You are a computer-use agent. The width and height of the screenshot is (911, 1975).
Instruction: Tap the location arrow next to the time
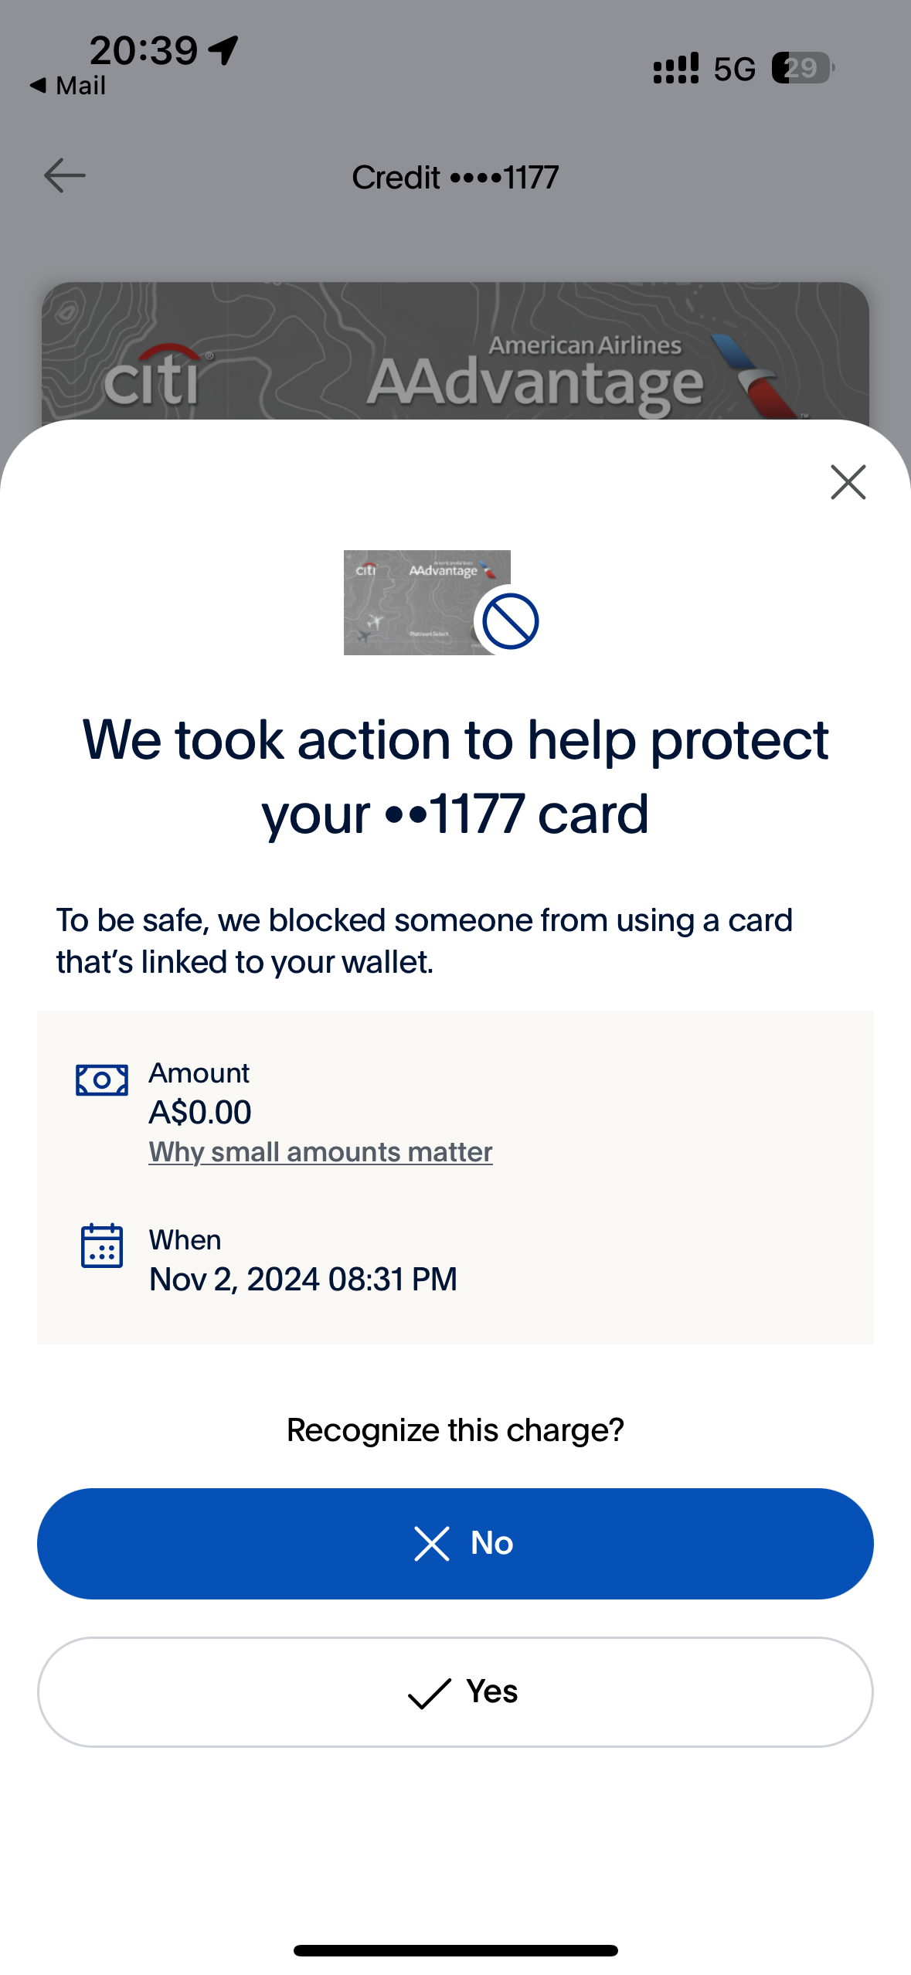pyautogui.click(x=223, y=51)
